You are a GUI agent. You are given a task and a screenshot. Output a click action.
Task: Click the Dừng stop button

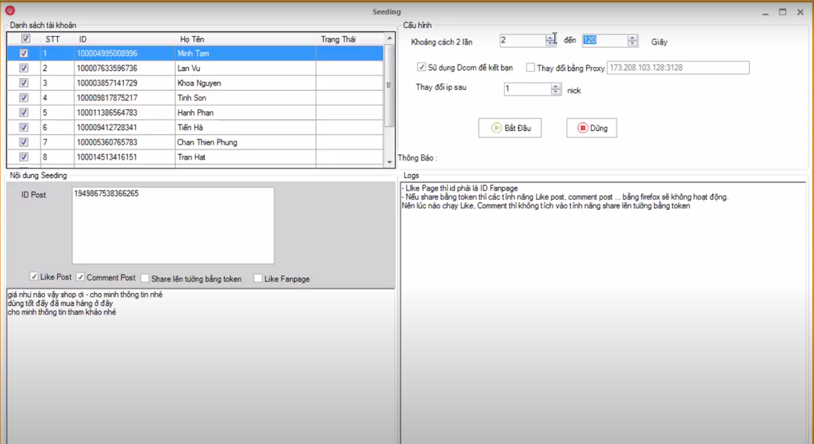tap(591, 128)
